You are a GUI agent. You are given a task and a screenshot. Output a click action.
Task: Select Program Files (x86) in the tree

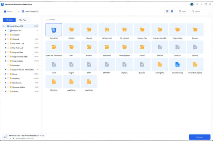21,56
